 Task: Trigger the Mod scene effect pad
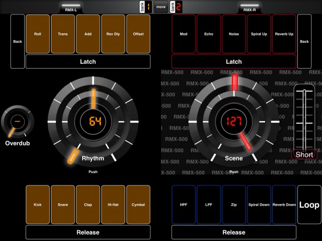(184, 34)
